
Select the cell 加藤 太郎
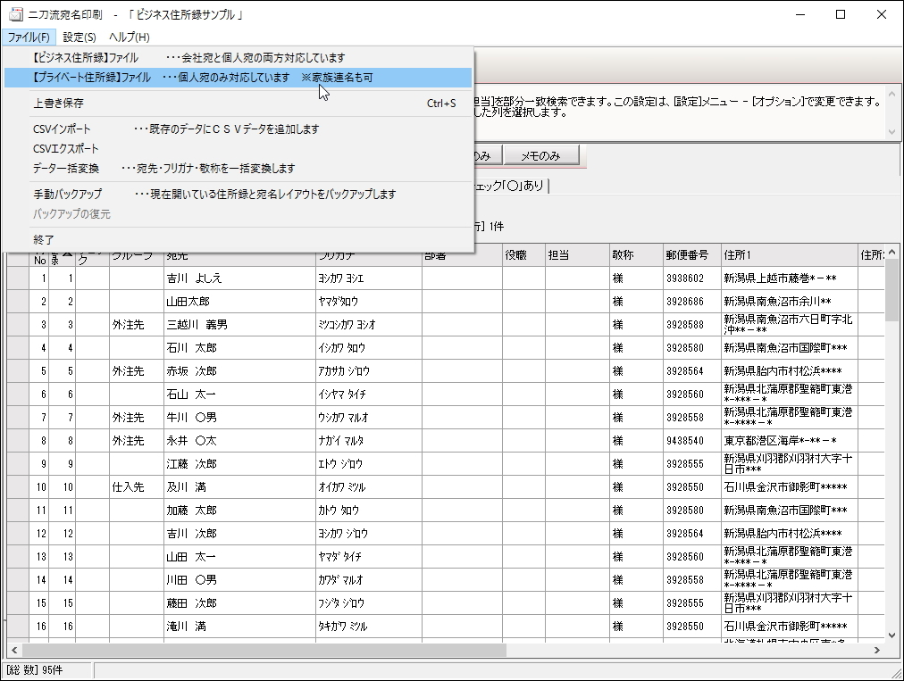coord(239,511)
